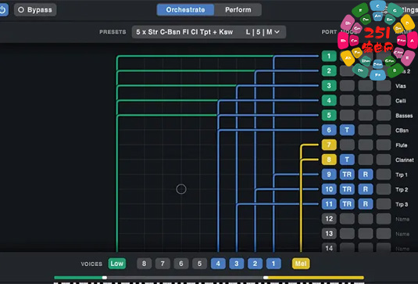Viewport: 418px width, 284px height.
Task: Select unassigned port 14
Action: (329, 248)
